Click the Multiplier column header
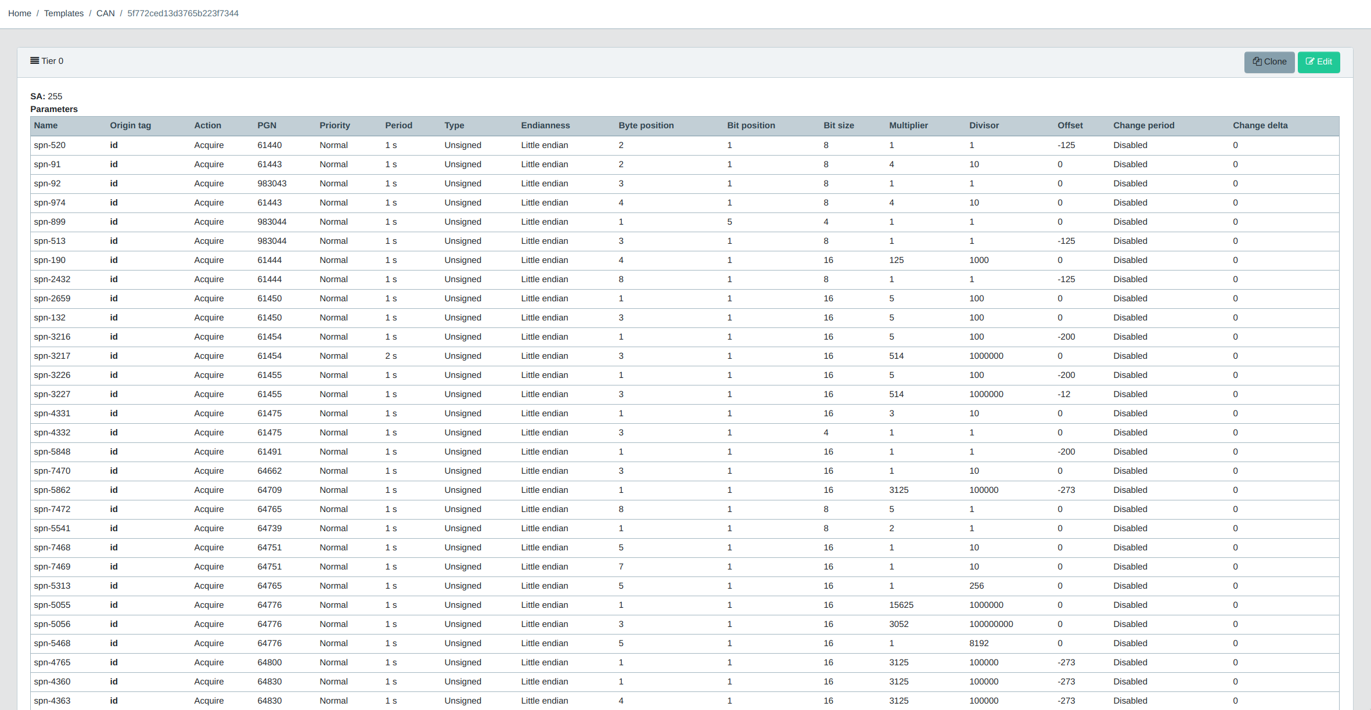1371x710 pixels. 908,125
